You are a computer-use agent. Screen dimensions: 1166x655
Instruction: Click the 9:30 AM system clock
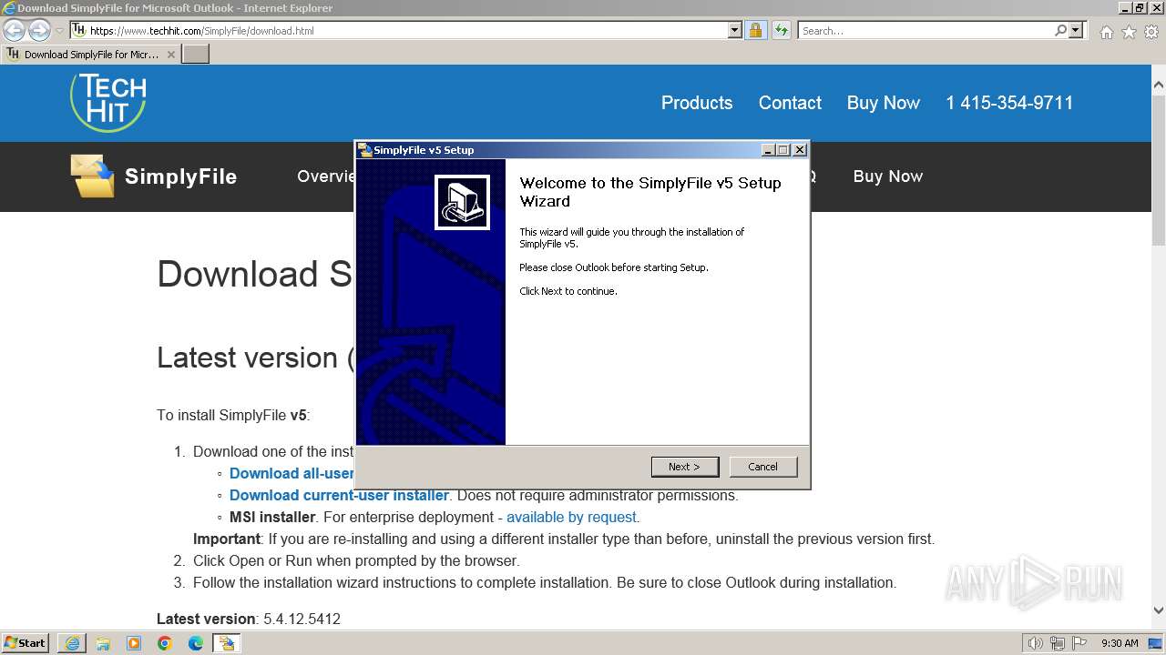point(1120,643)
